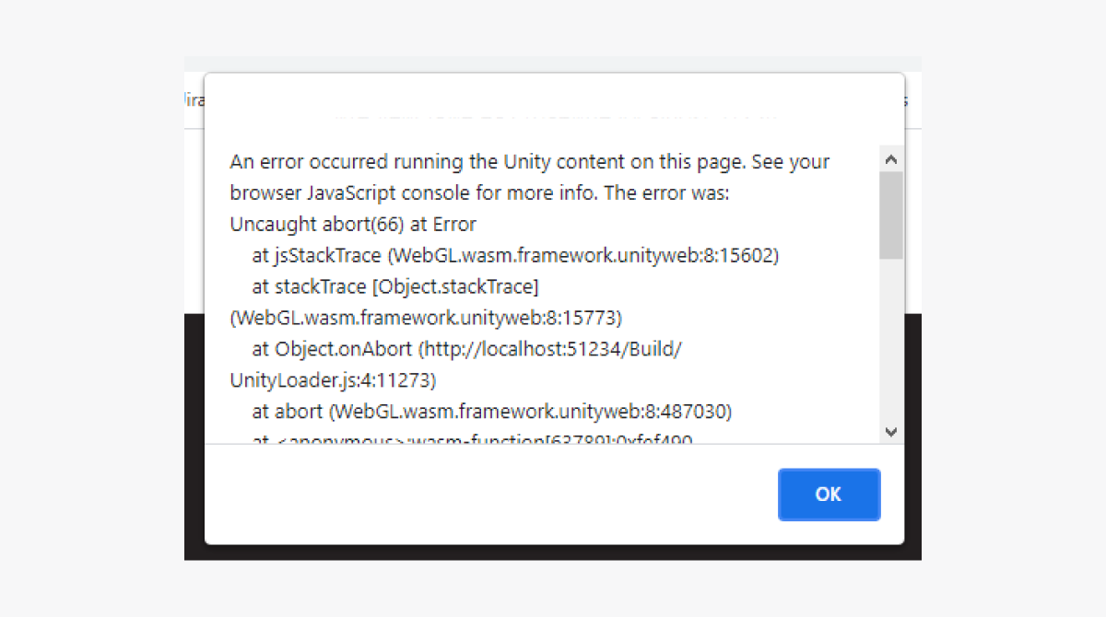Click the 'at jsStackTrace' stack trace line
This screenshot has width=1106, height=617.
pyautogui.click(x=516, y=256)
